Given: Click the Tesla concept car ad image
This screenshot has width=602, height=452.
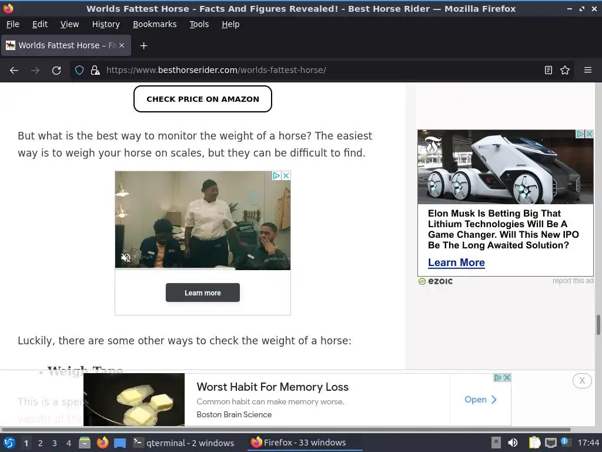Looking at the screenshot, I should coord(505,167).
